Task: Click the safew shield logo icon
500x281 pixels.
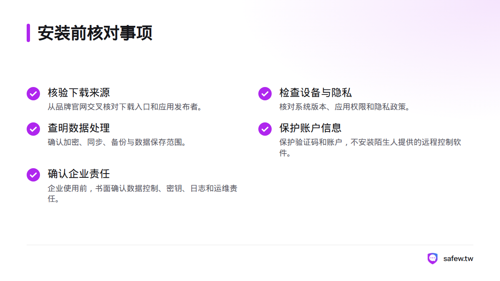Action: click(432, 259)
